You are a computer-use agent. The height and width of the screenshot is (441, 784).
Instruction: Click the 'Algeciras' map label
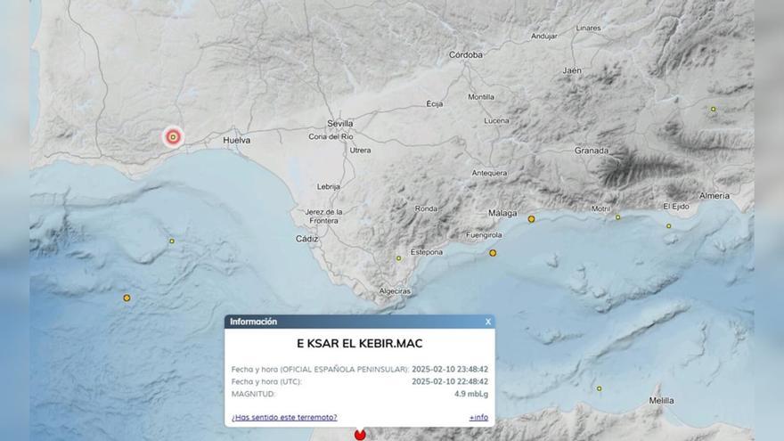(395, 291)
